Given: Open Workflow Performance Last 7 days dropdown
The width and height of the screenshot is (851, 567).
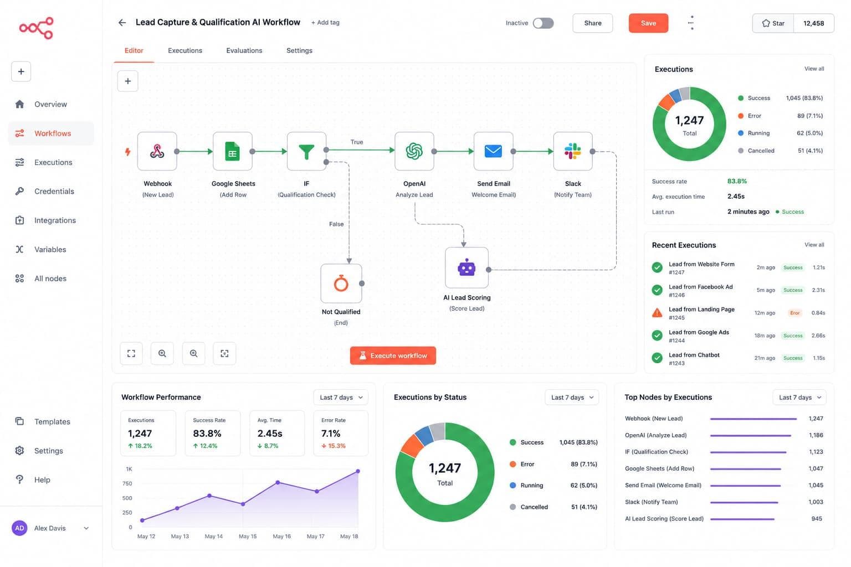Looking at the screenshot, I should (x=341, y=398).
